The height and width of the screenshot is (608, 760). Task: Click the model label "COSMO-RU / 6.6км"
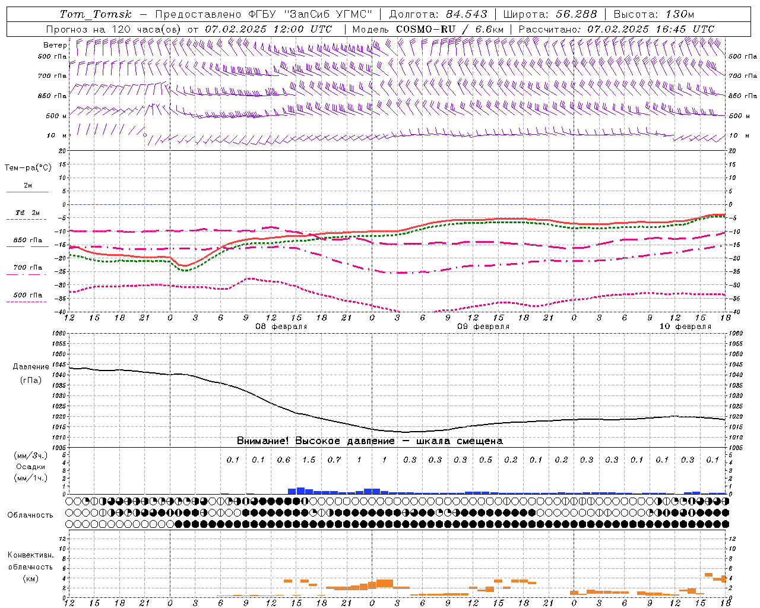pyautogui.click(x=449, y=29)
